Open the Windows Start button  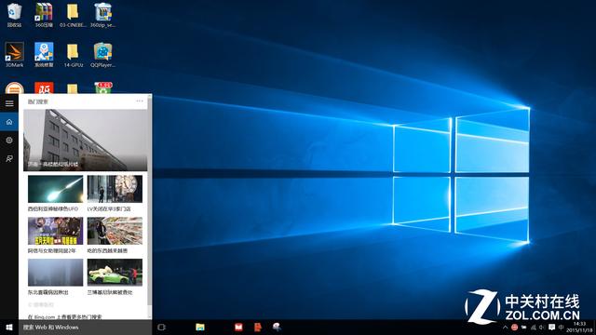[9, 328]
